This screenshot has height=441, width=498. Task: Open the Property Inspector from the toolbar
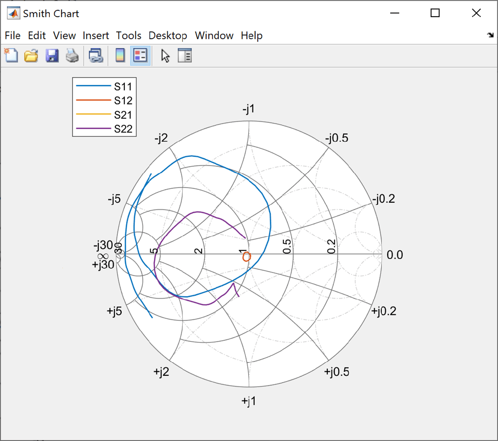(x=184, y=55)
